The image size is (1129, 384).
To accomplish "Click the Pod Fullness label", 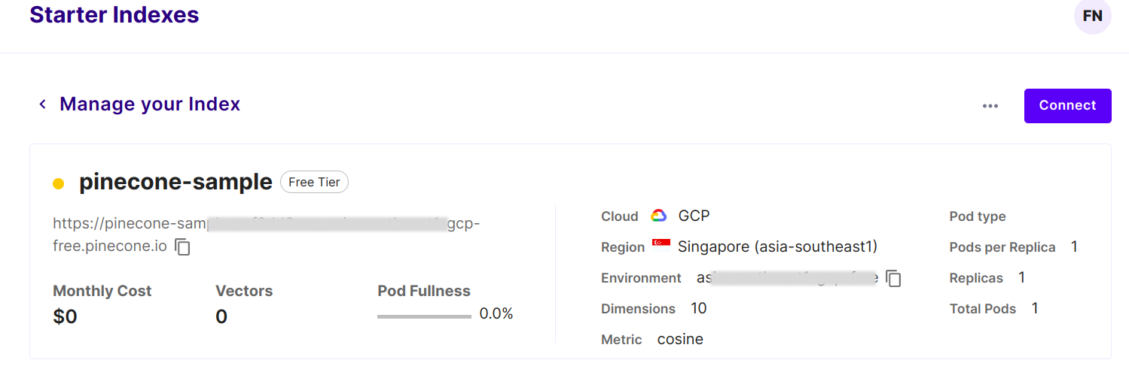I will (424, 291).
